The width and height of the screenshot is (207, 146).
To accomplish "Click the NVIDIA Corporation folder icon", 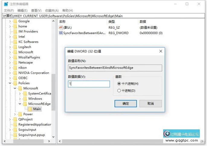I will 15,73.
